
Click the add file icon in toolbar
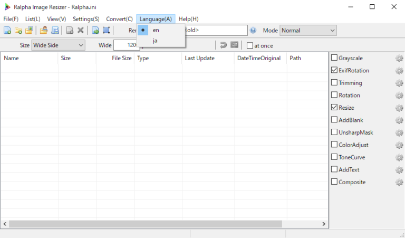point(7,31)
